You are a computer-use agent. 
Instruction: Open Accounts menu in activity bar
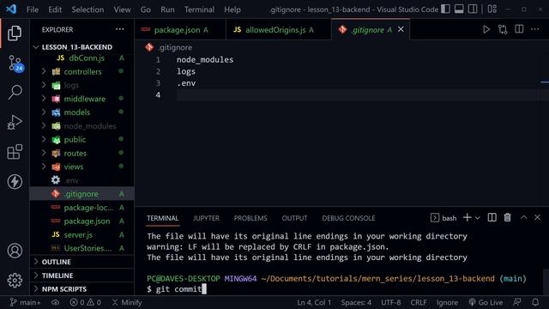15,251
